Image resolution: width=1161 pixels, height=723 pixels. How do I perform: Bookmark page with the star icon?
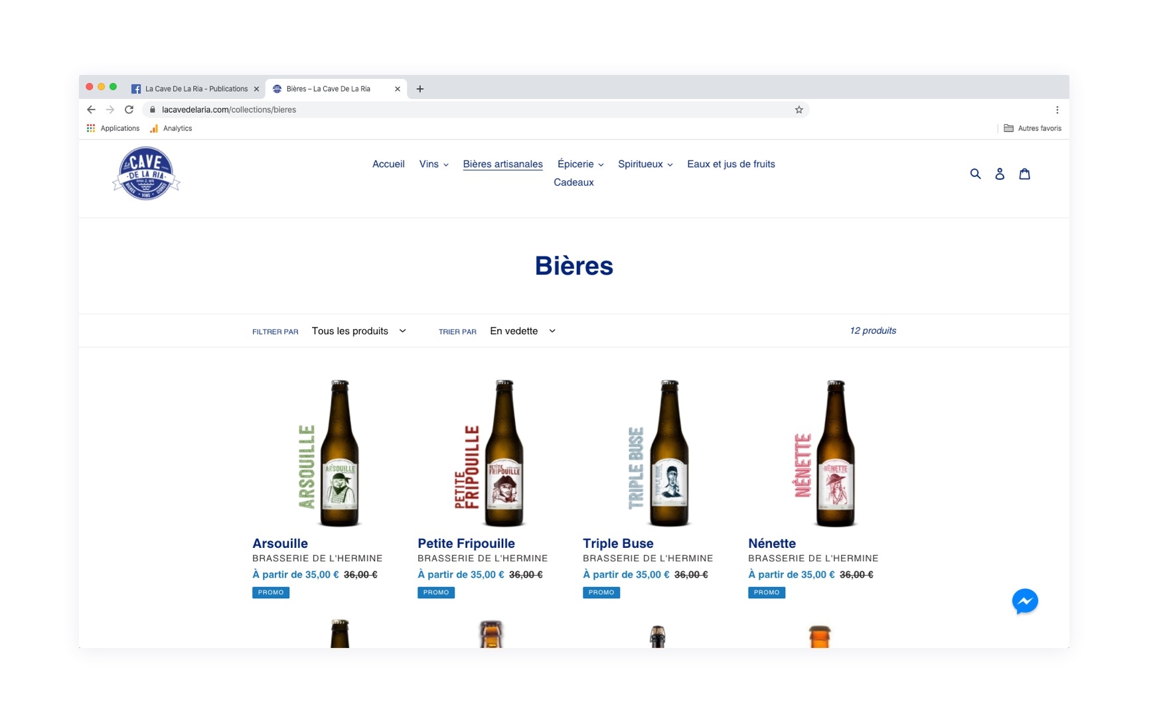[799, 110]
